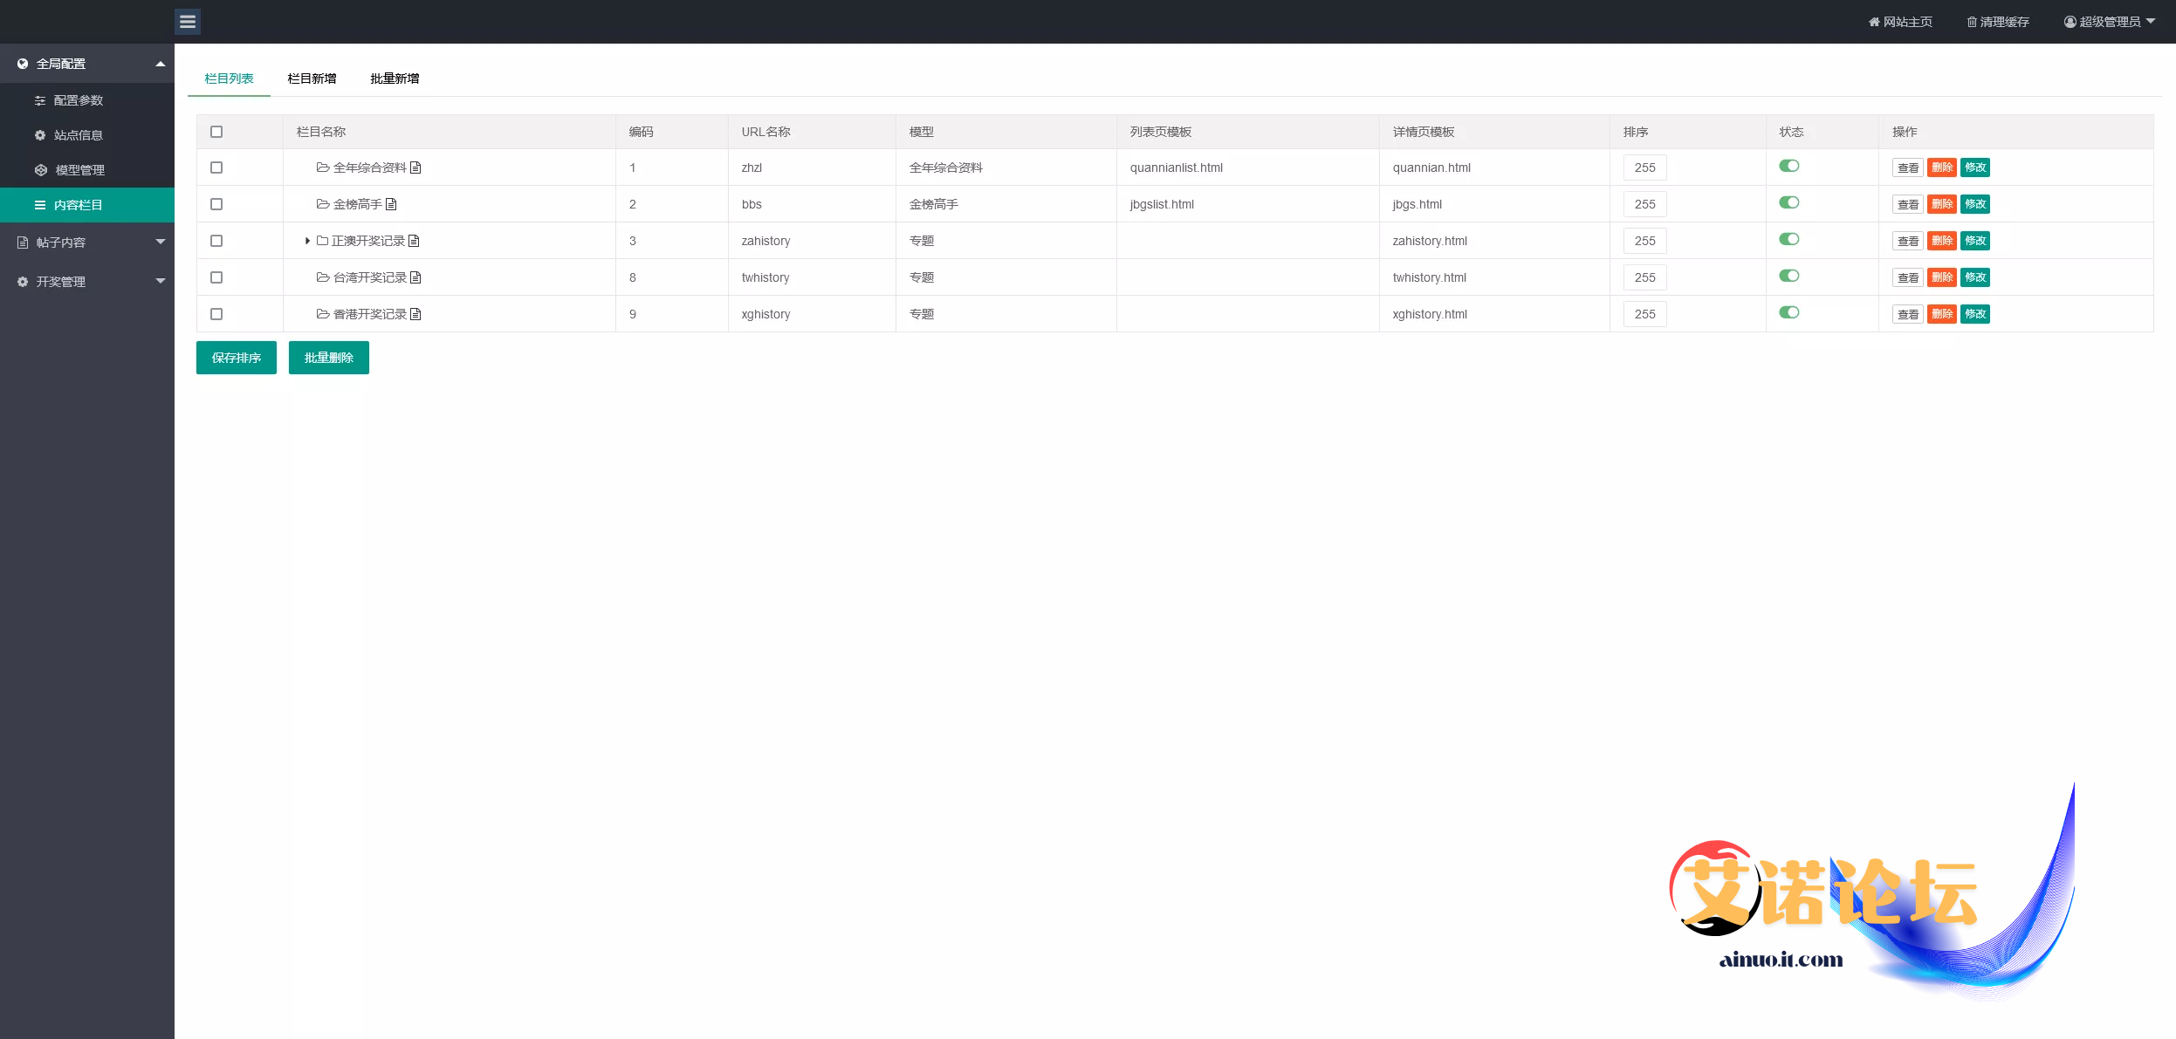Click the document icon beside 金榜高手
2176x1039 pixels.
(391, 204)
